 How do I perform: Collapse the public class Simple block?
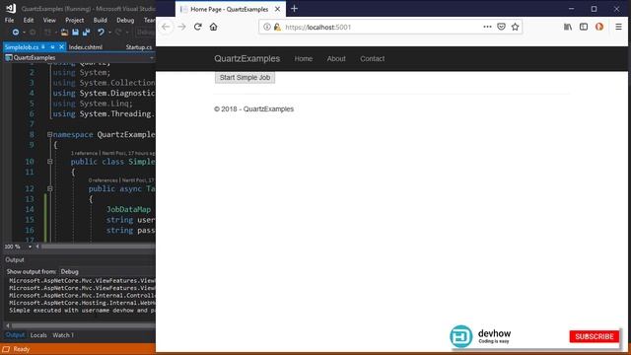50,162
